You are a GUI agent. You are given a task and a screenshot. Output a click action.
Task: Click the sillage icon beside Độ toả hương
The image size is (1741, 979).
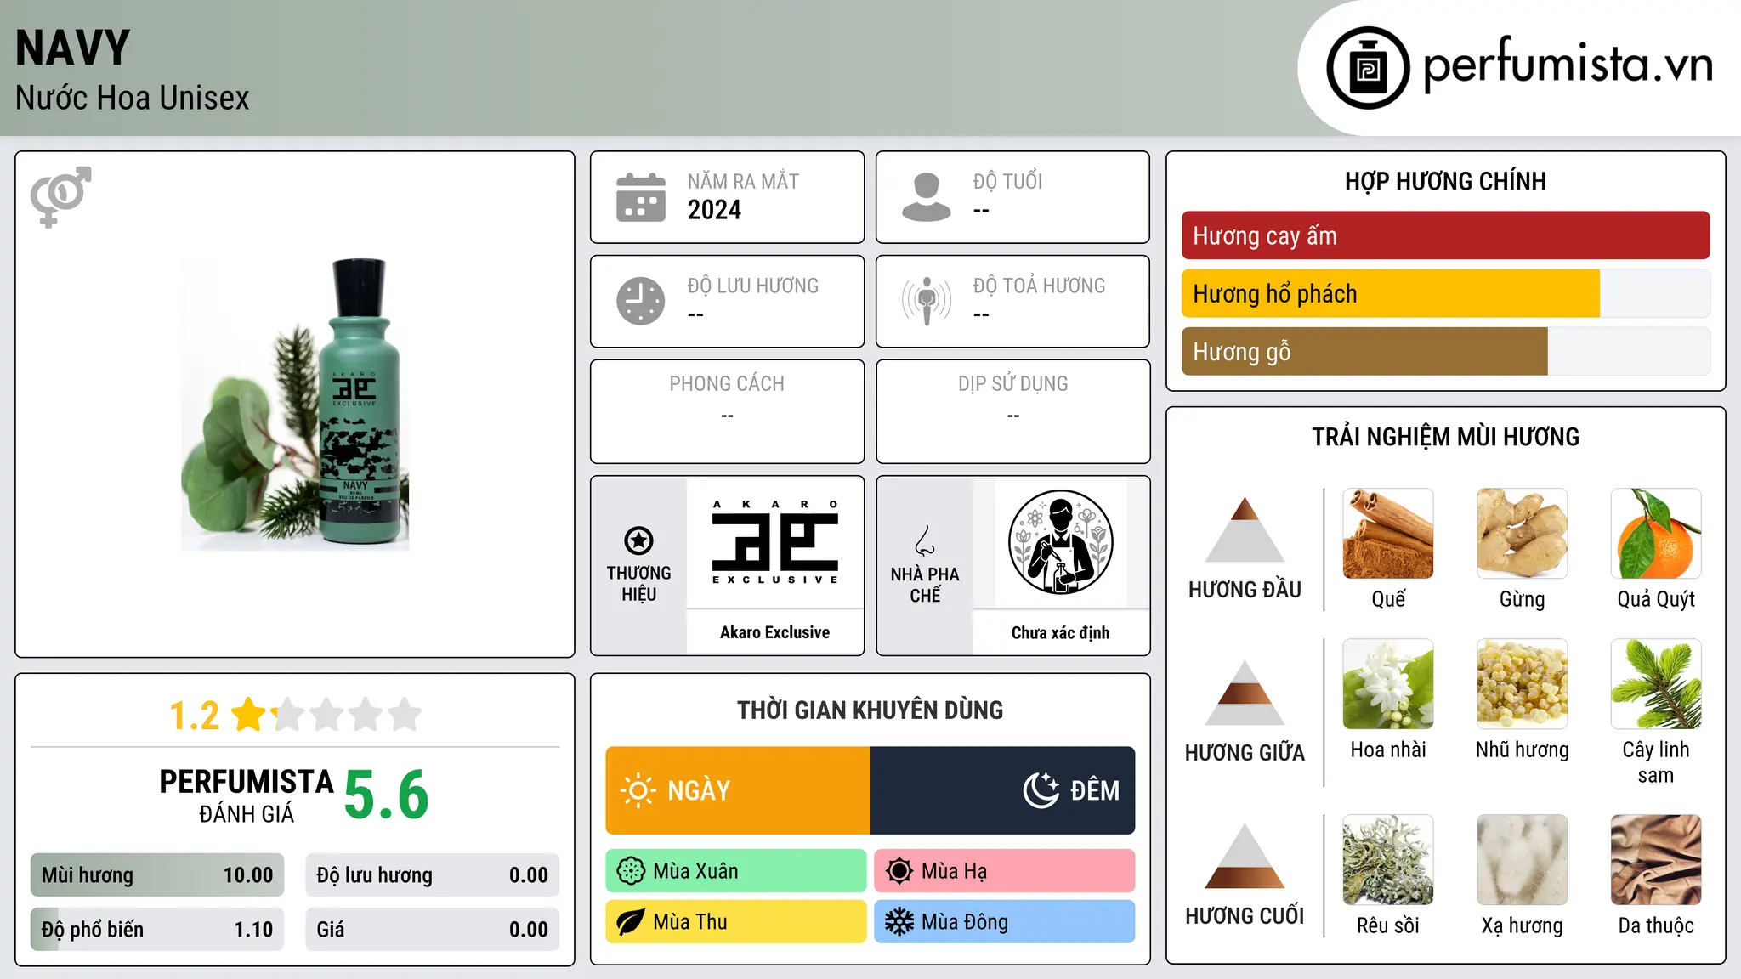pos(926,301)
